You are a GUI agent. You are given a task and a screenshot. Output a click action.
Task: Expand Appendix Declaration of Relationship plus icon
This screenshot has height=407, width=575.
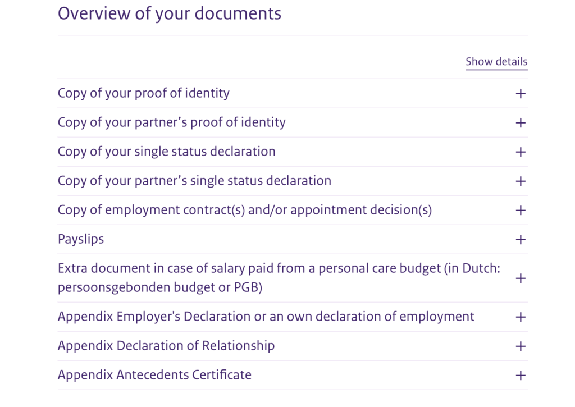point(521,346)
